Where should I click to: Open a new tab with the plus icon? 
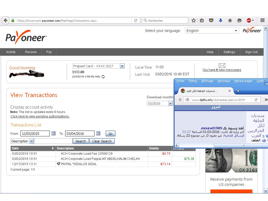(238, 91)
